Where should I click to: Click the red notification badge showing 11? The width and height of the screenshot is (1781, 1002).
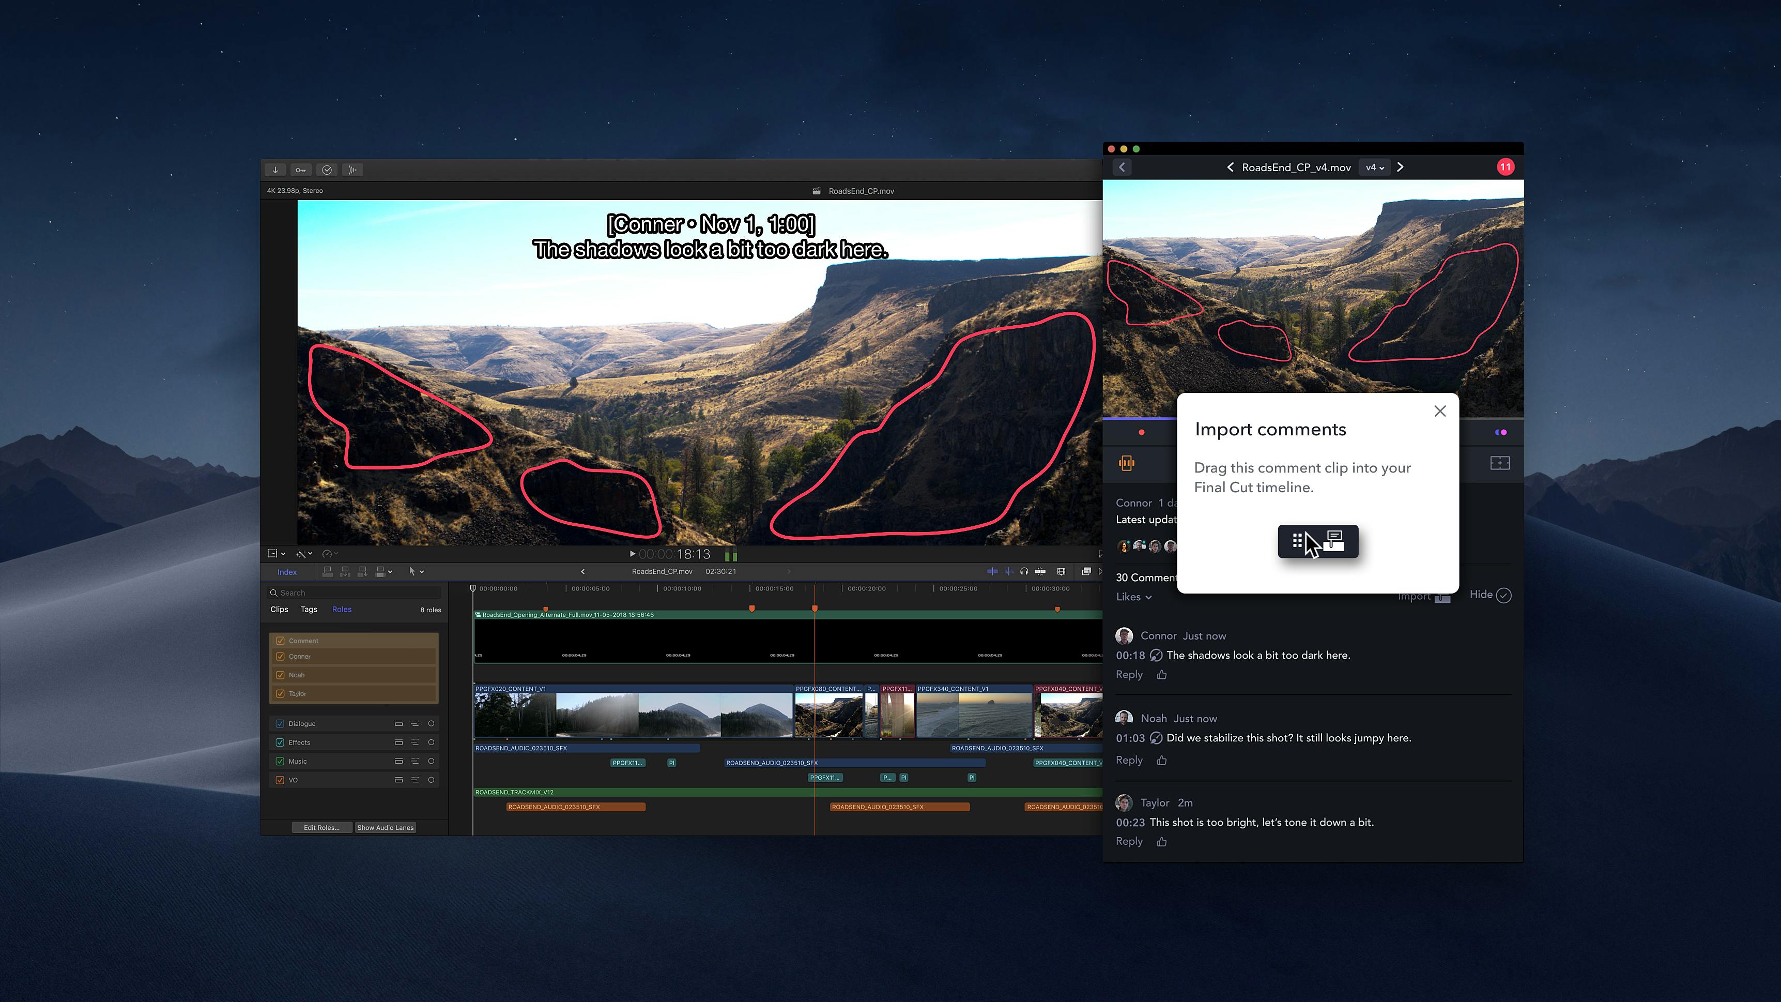[x=1505, y=166]
